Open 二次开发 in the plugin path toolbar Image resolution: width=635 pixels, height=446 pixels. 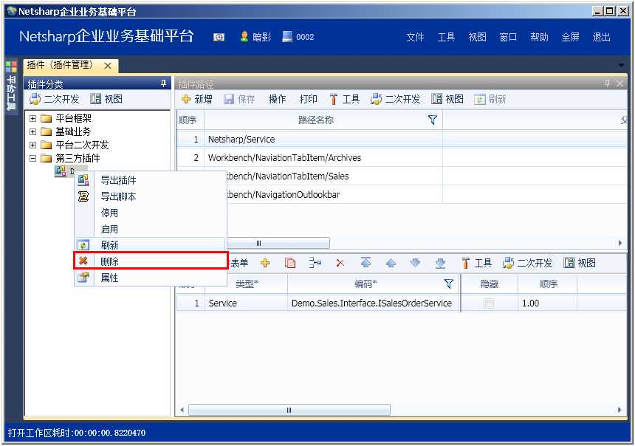coord(396,99)
